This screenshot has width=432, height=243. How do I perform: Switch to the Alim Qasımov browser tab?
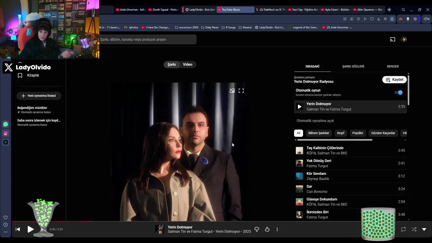pyautogui.click(x=368, y=10)
